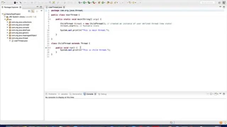
Task: Collapse the com.org.java.thread package
Action: click(7, 38)
